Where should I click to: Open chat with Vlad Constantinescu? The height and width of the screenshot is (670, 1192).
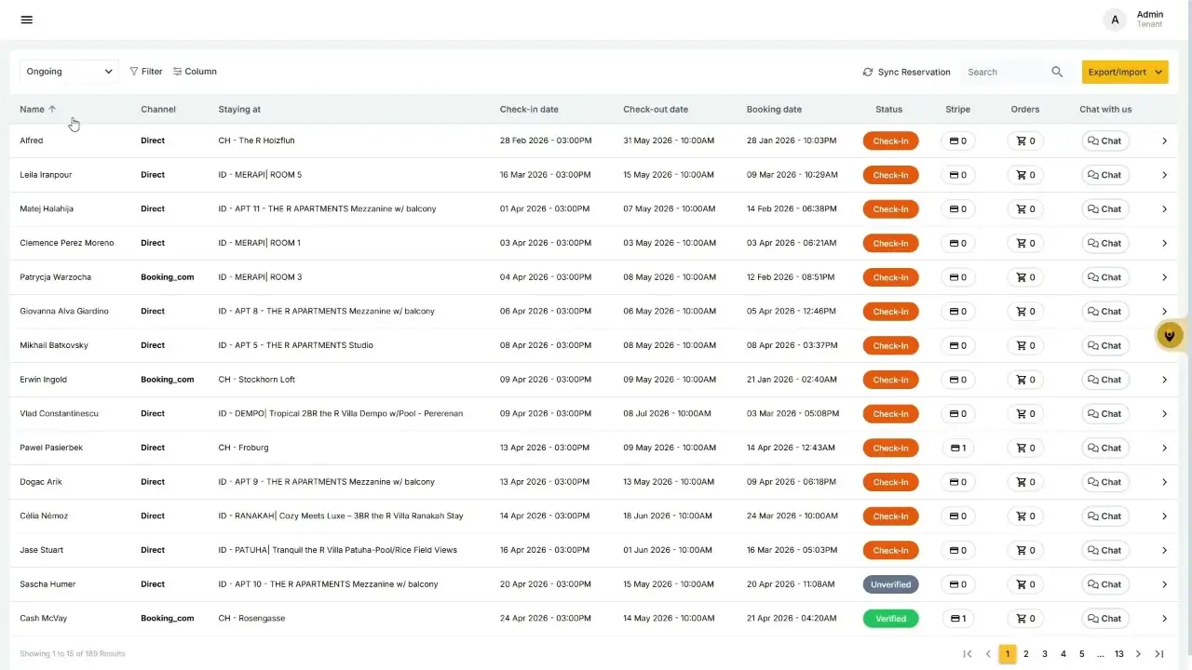point(1105,414)
